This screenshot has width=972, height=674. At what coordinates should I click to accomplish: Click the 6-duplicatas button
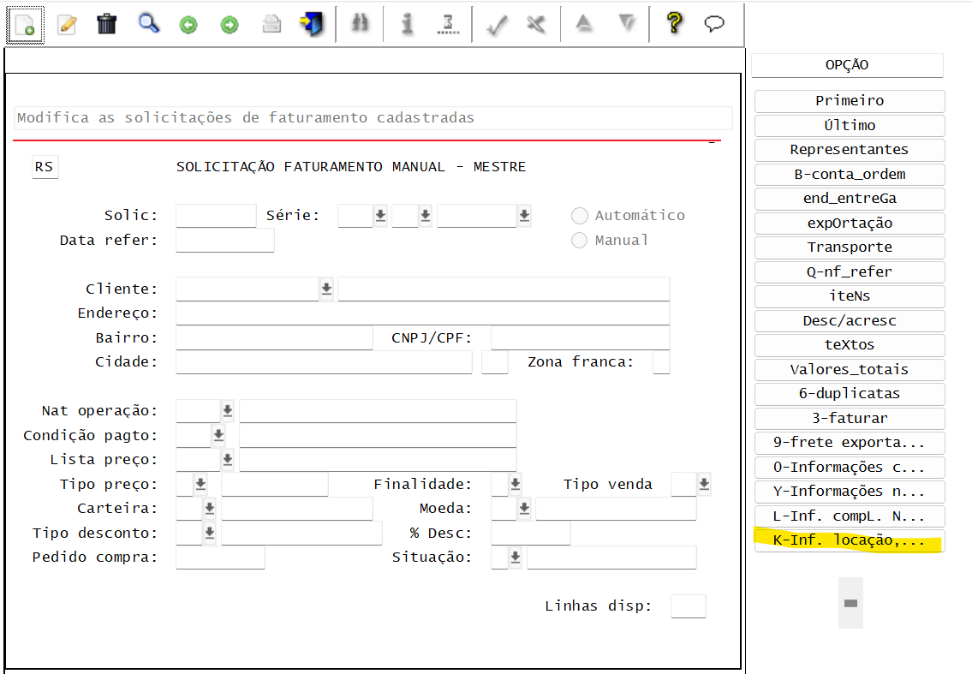coord(850,394)
